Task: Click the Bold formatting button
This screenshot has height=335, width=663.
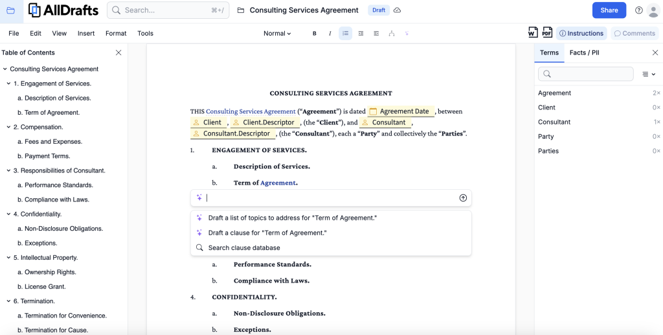Action: click(x=315, y=34)
